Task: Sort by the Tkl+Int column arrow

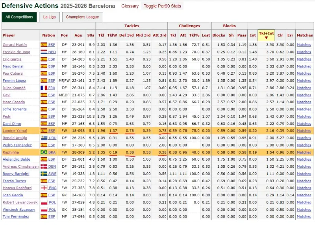Action: point(266,38)
